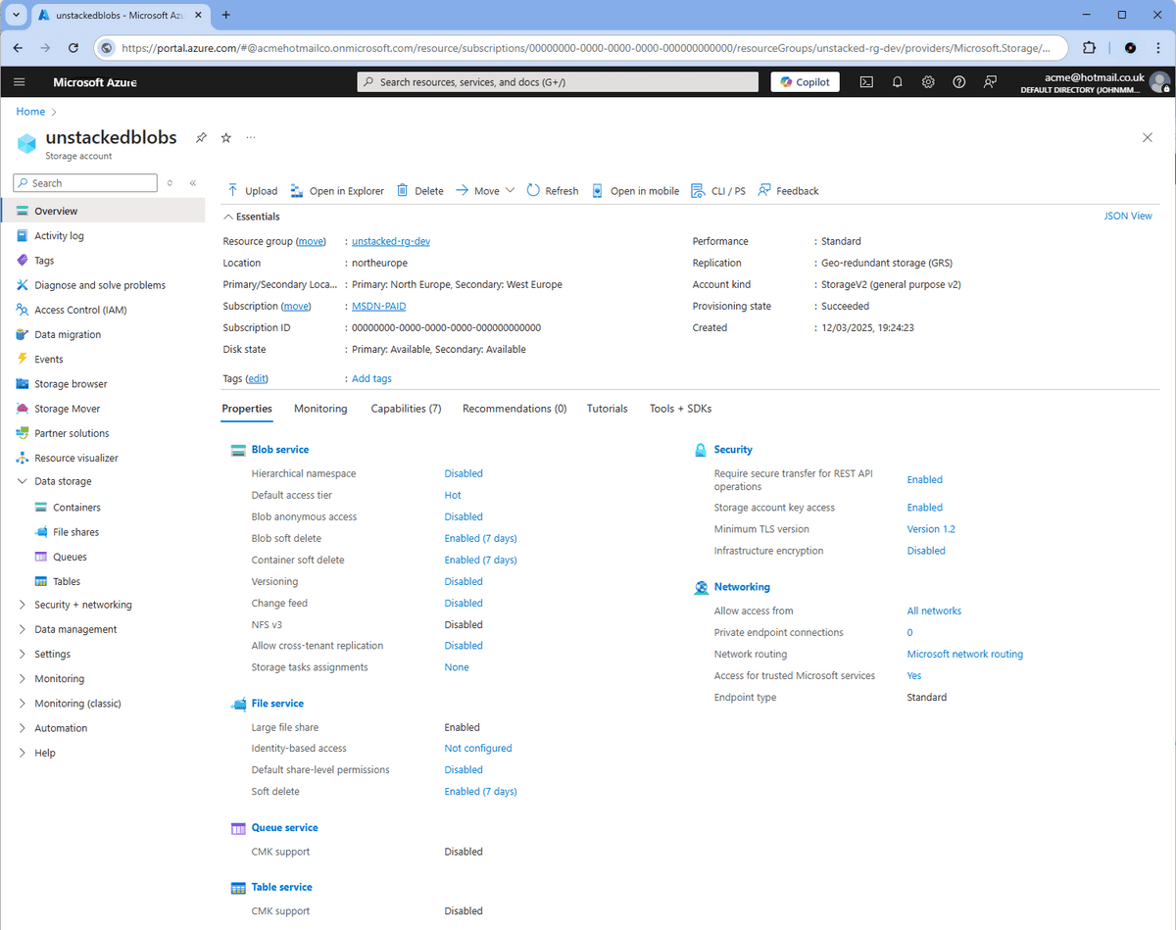This screenshot has width=1176, height=930.
Task: Upload a blob using the Upload command
Action: click(x=252, y=190)
